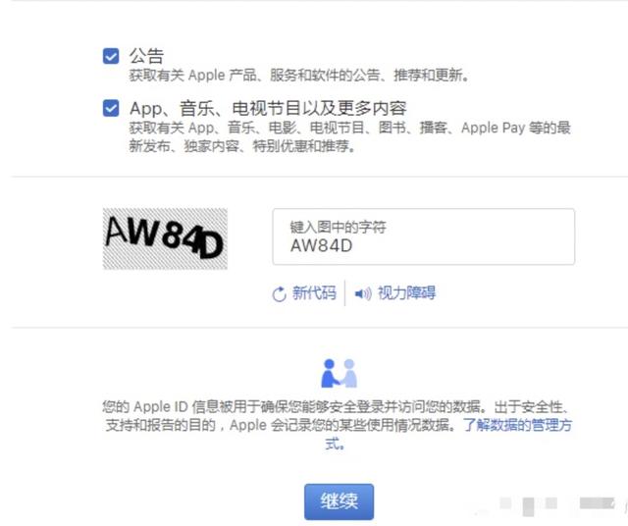Click the blue 继续 button
Screen dimensions: 628x526
pyautogui.click(x=339, y=501)
